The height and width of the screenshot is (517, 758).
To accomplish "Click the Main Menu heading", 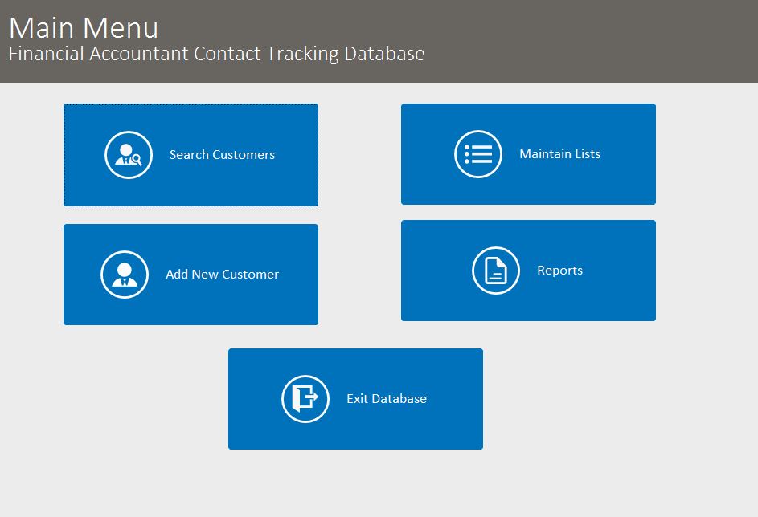I will [82, 27].
